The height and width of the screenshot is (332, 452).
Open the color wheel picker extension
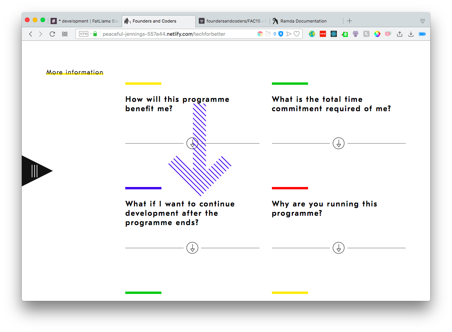click(x=377, y=34)
